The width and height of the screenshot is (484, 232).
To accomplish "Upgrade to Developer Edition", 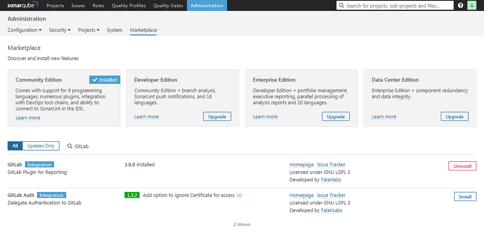I will click(x=217, y=116).
